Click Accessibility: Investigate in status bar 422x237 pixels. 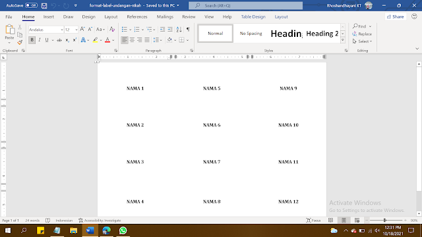(100, 221)
